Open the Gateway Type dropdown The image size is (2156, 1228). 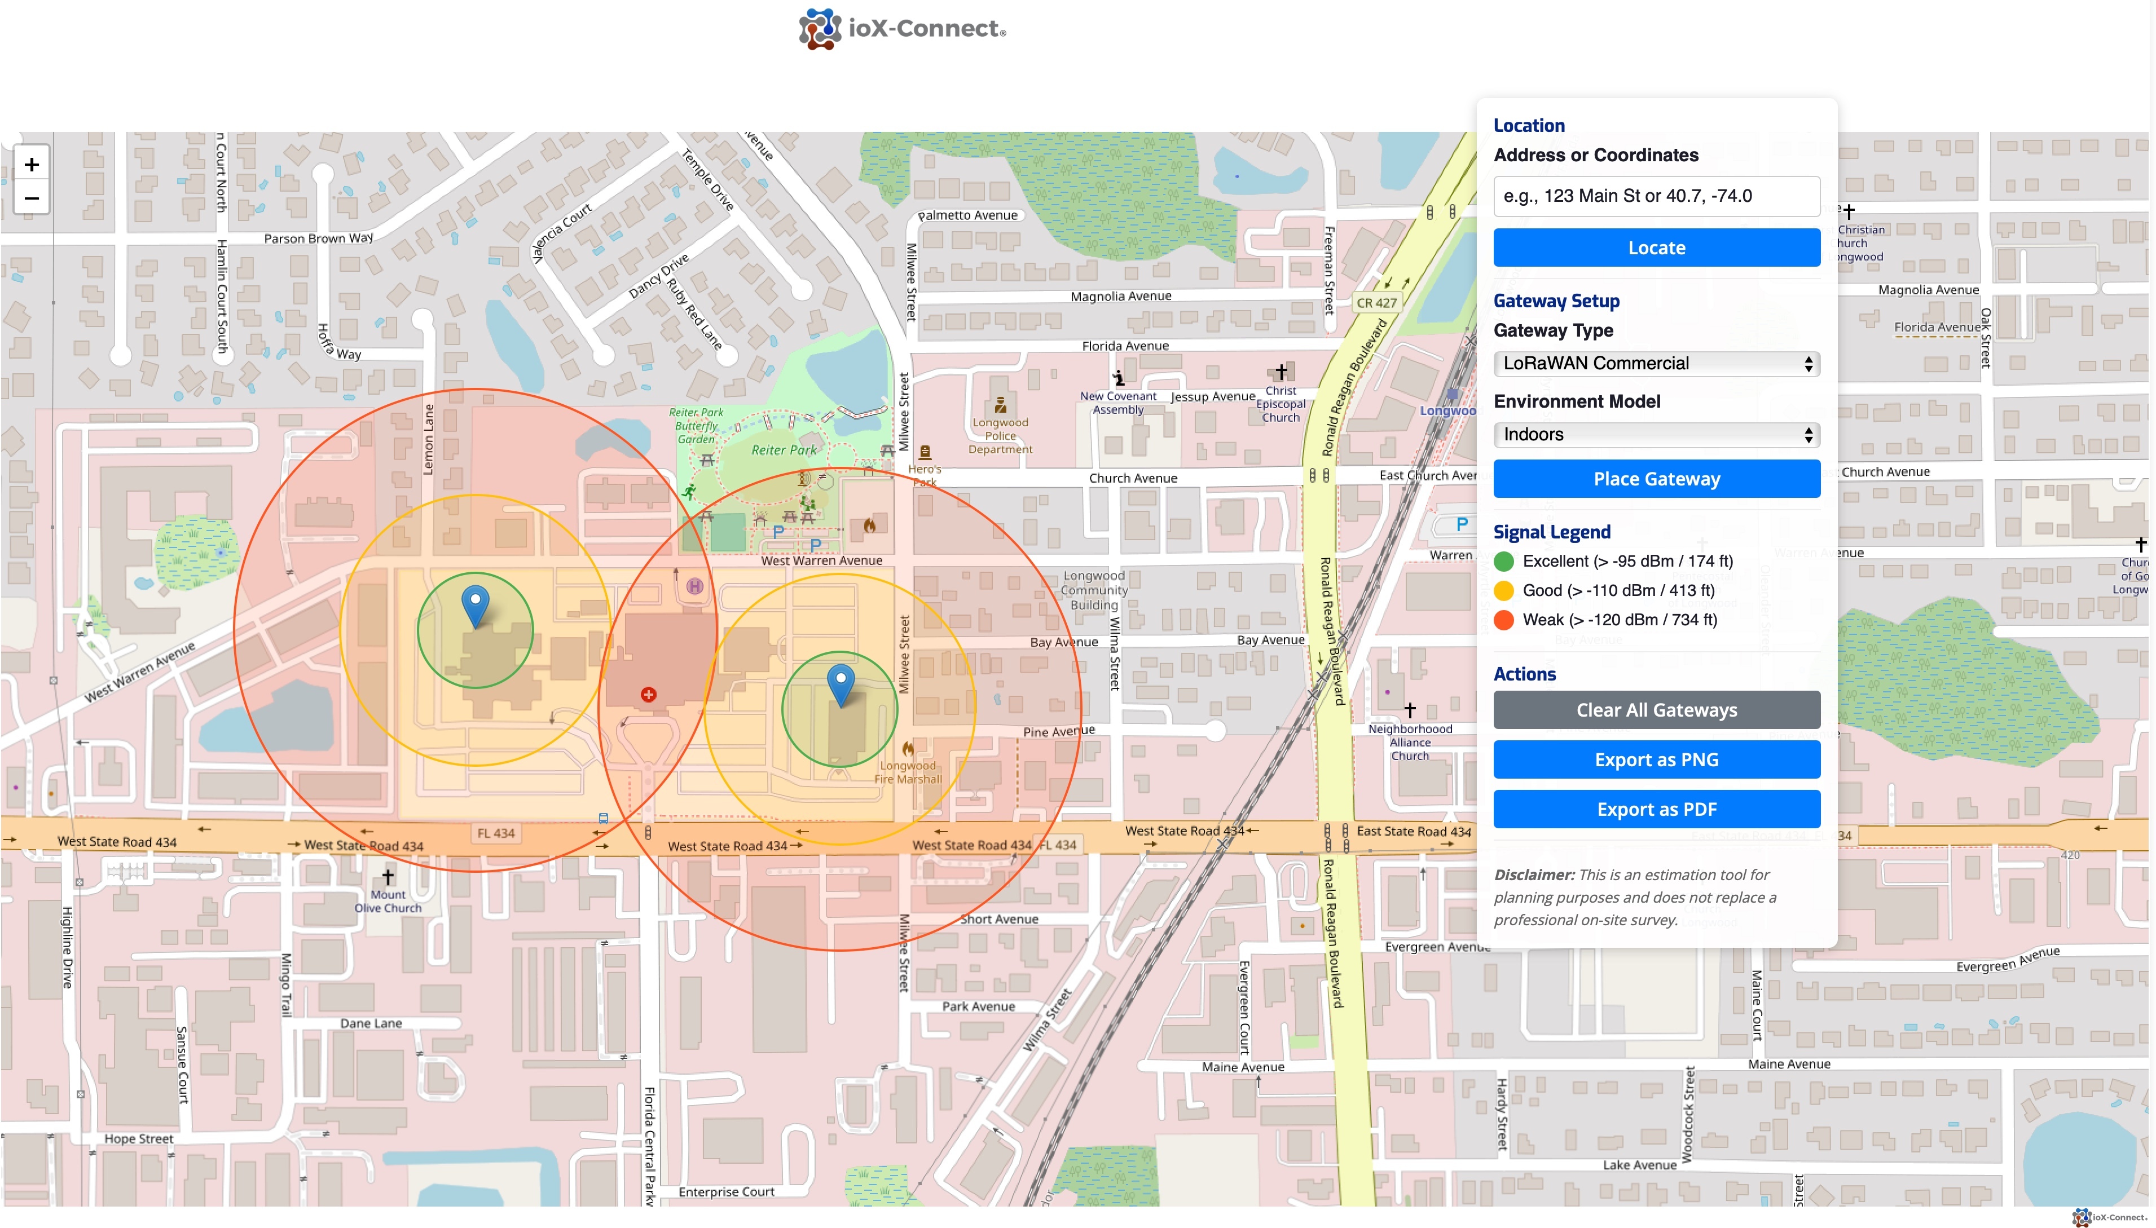1656,364
